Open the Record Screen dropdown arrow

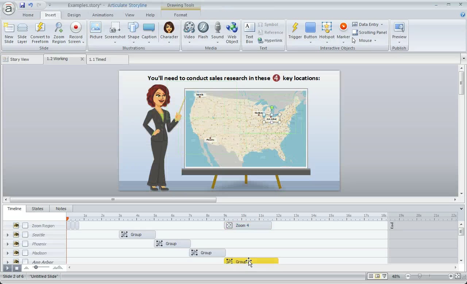83,42
